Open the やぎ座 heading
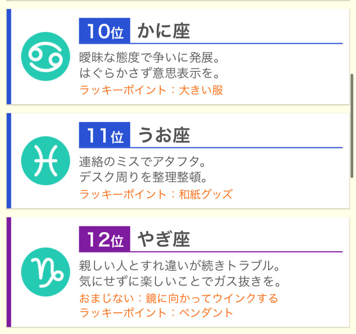 click(x=164, y=239)
